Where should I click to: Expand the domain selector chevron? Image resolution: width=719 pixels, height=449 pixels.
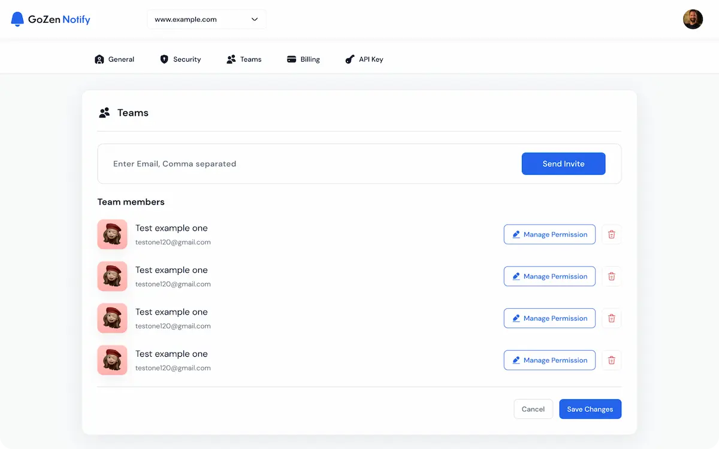tap(254, 19)
